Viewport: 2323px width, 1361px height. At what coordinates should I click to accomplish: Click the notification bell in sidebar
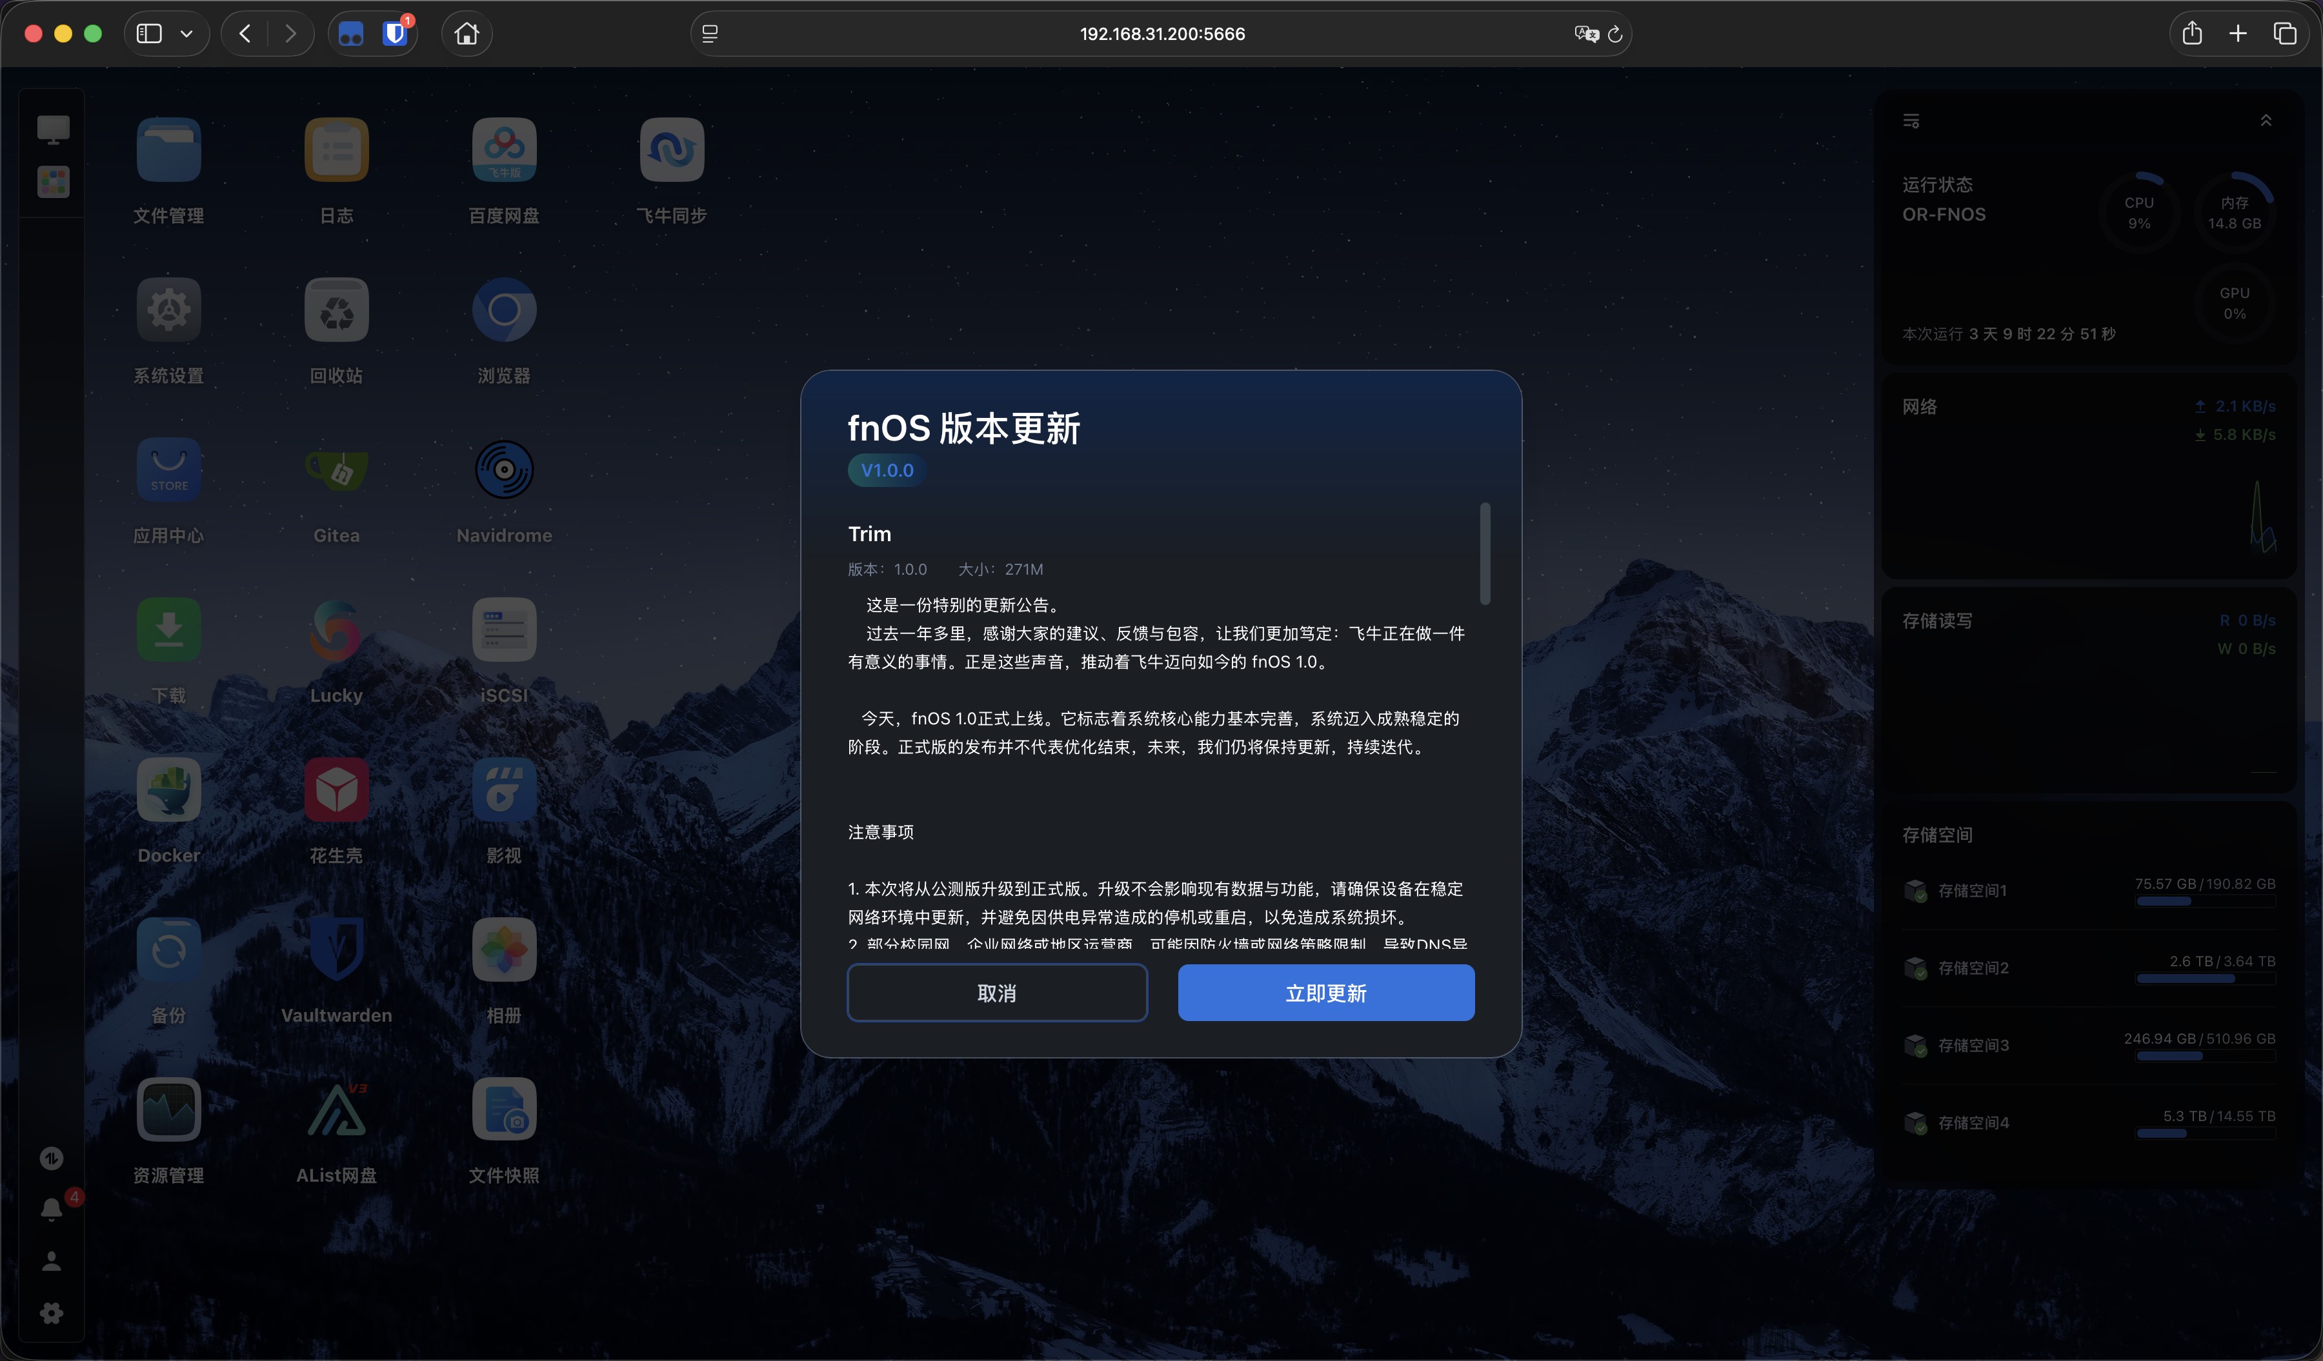coord(52,1209)
